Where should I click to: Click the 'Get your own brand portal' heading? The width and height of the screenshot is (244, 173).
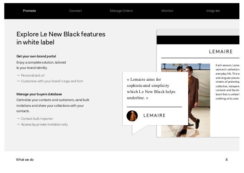point(36,56)
